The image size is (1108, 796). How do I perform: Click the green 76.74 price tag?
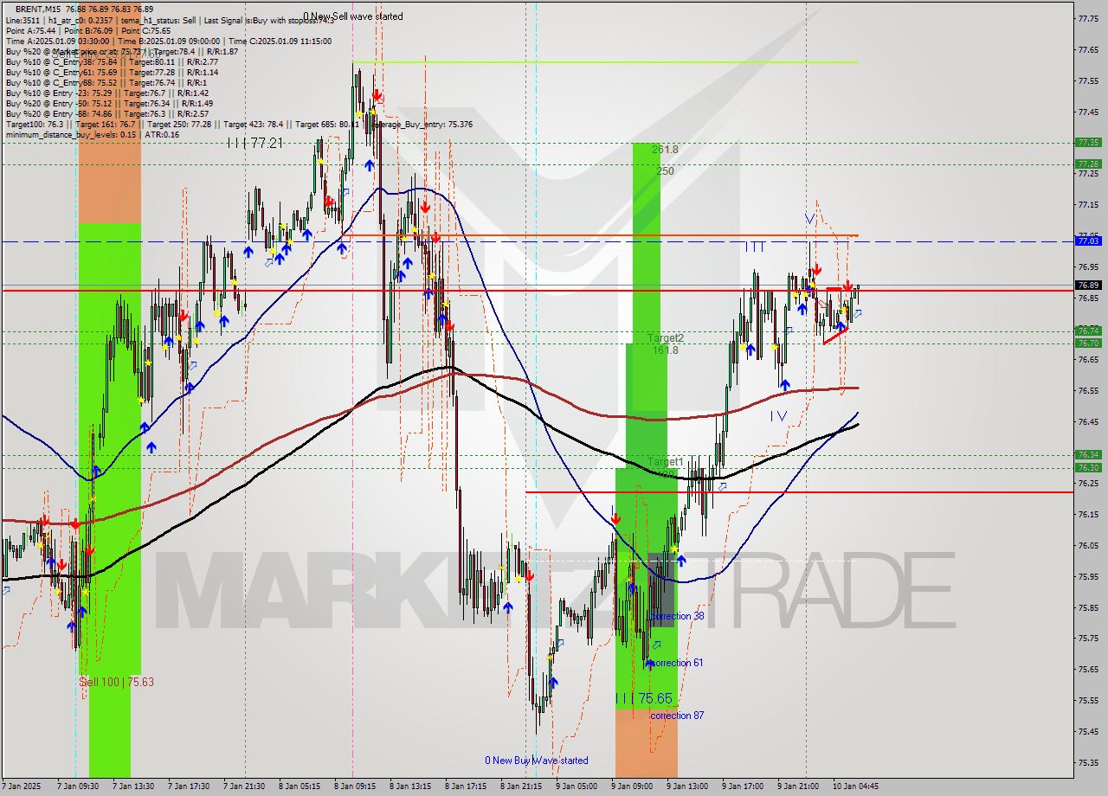(x=1088, y=331)
